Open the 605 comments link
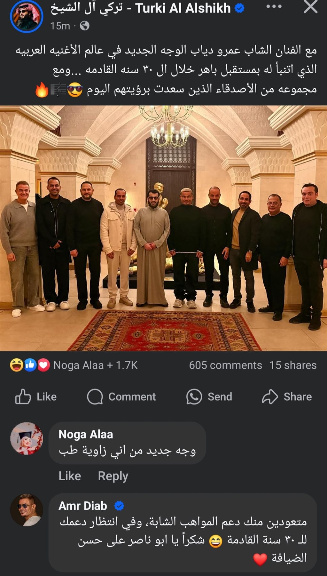Viewport: 327px width, 576px height. [225, 365]
